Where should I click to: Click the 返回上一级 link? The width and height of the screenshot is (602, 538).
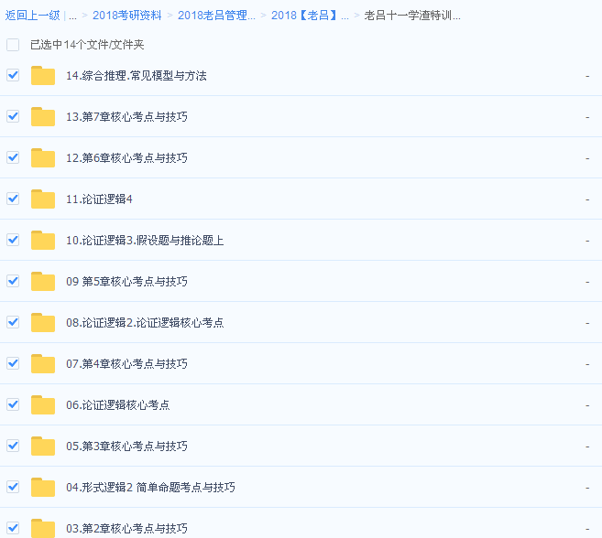33,16
